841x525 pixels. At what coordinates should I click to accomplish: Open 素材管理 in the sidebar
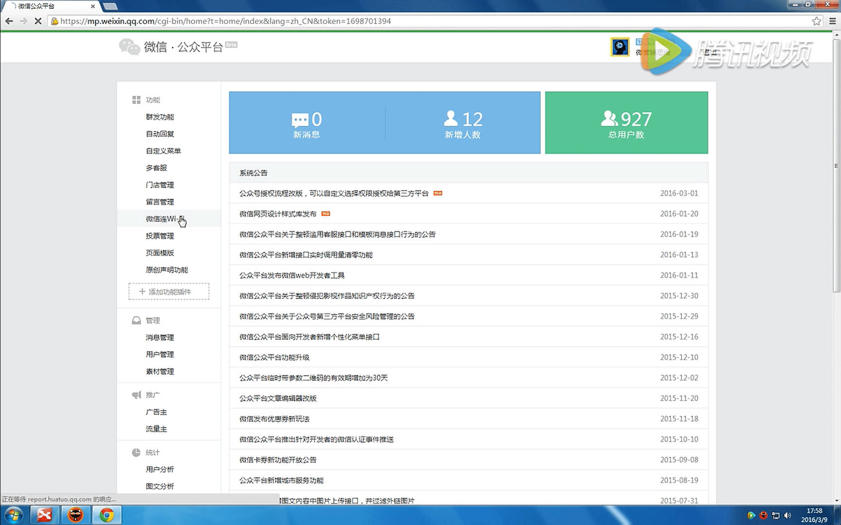(160, 371)
